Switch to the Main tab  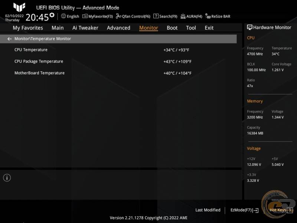pos(58,28)
